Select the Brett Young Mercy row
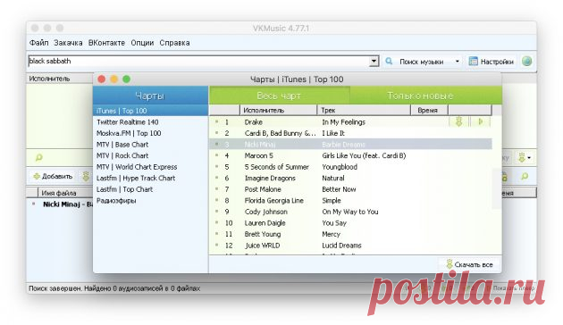Screen dimensions: 563x325 pyautogui.click(x=350, y=234)
